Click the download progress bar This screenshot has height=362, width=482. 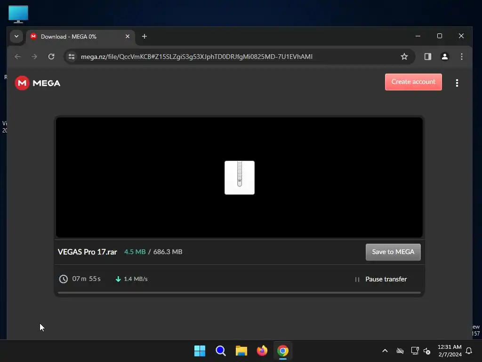pos(239,293)
